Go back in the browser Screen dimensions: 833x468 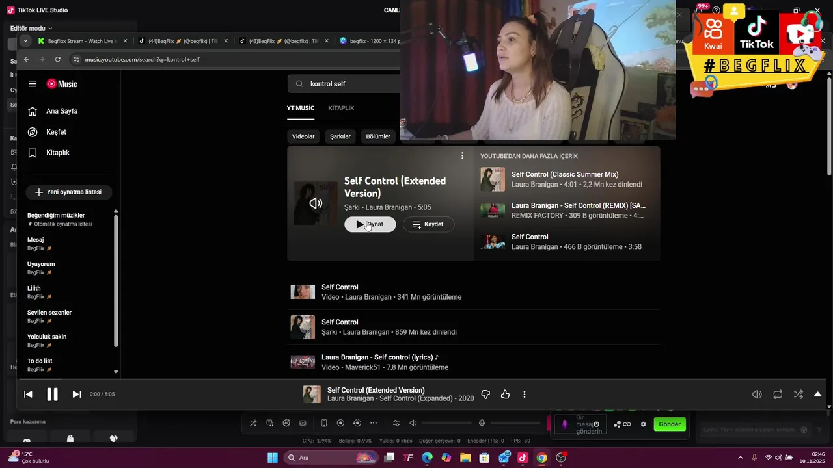[26, 59]
